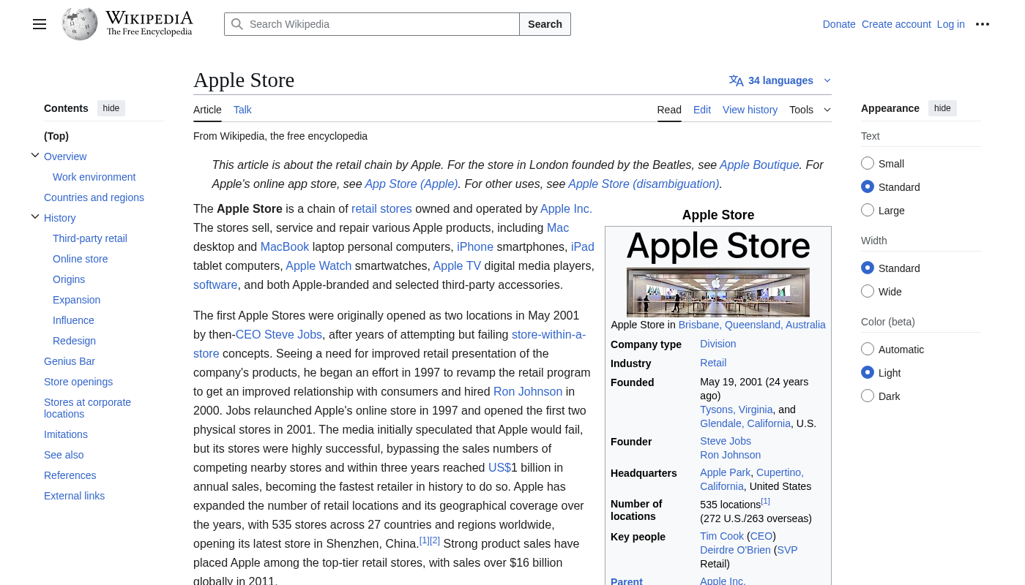The image size is (1025, 585).
Task: Collapse the History section in contents
Action: (35, 217)
